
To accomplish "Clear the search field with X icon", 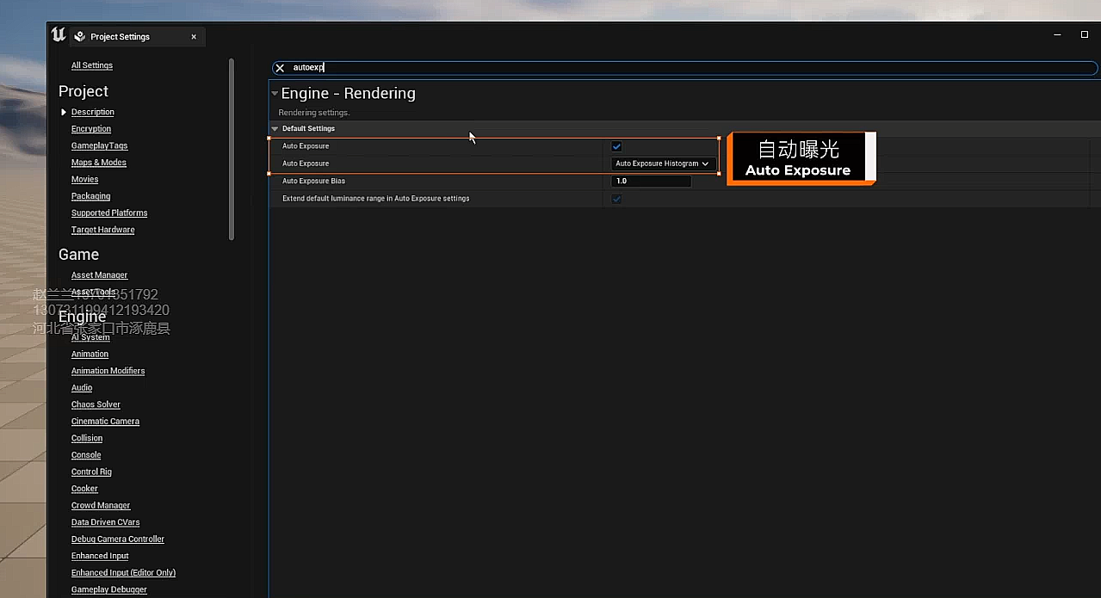I will (280, 68).
